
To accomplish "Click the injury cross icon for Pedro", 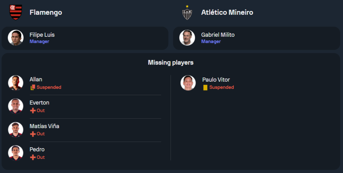I will [33, 157].
